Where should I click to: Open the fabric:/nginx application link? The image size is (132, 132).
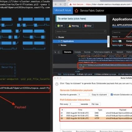coord(117,45)
